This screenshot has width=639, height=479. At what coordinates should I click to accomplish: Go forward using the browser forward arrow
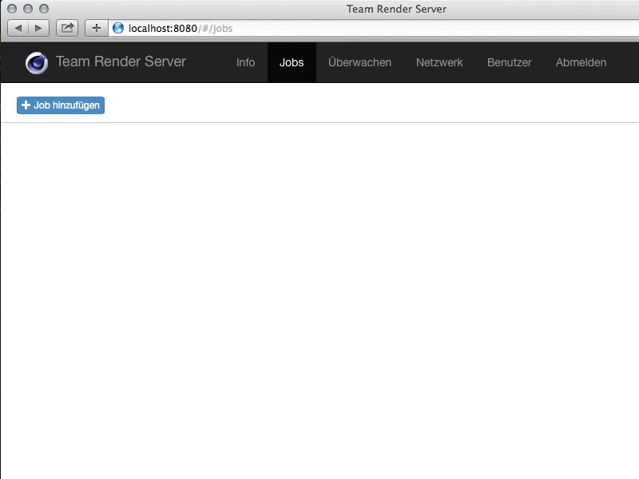(x=38, y=27)
